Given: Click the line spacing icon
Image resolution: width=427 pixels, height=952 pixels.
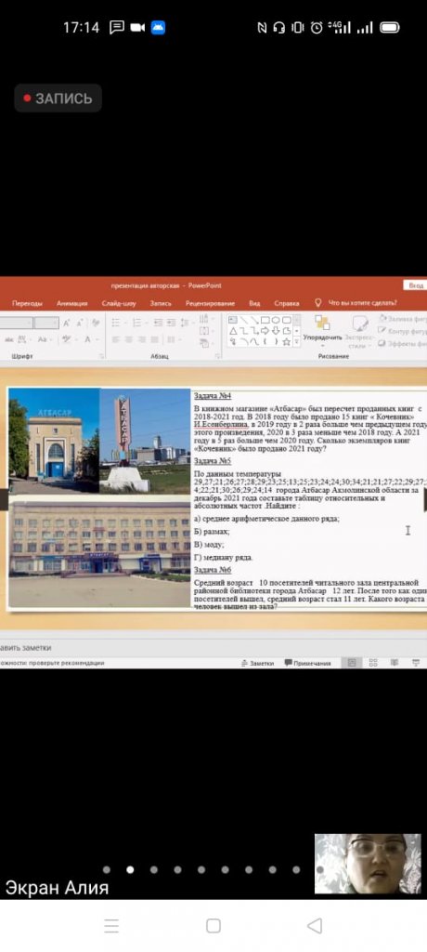Looking at the screenshot, I should (185, 324).
